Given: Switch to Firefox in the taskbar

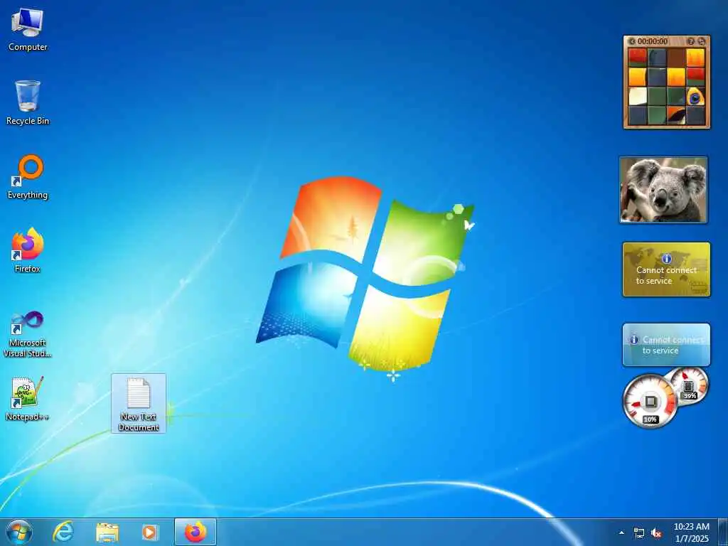Looking at the screenshot, I should point(196,532).
